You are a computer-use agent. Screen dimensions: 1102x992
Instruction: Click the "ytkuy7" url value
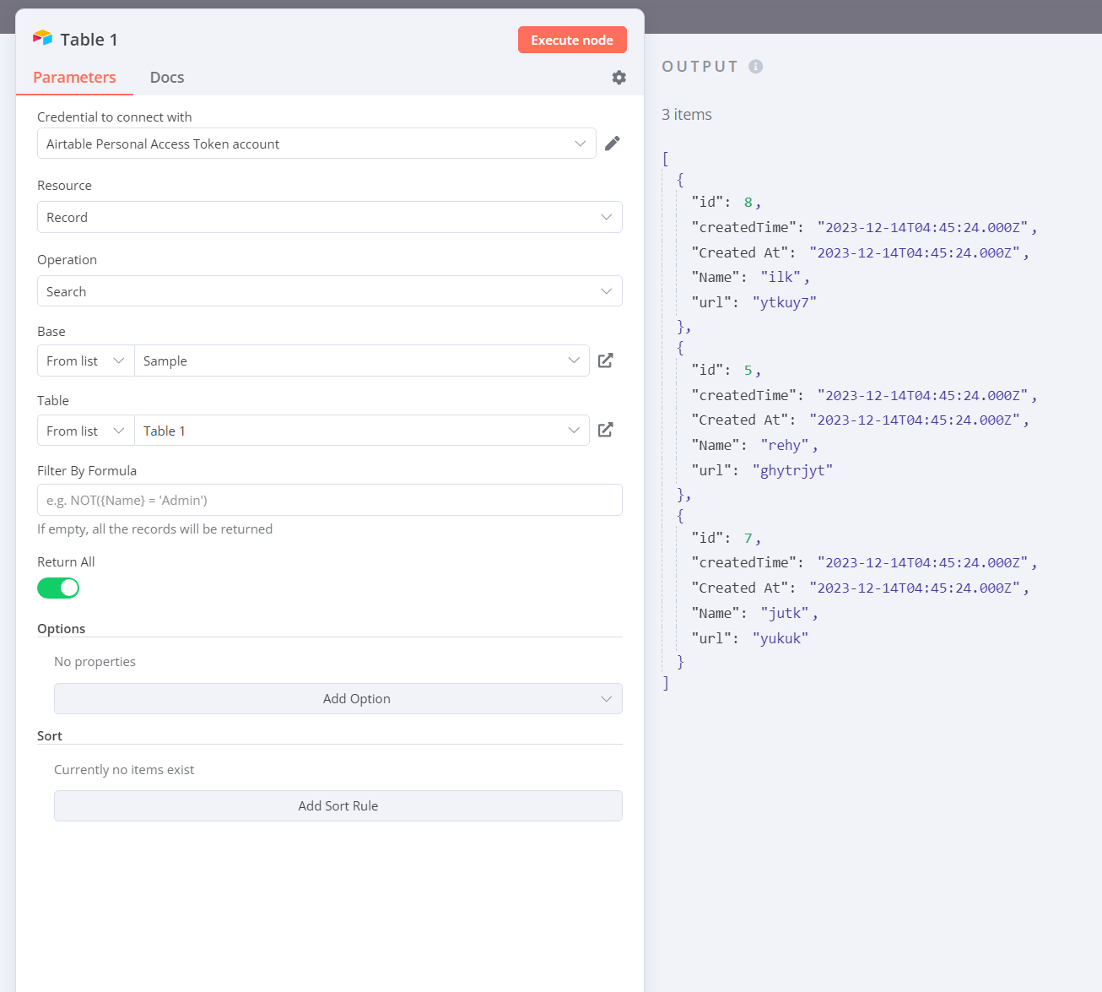784,302
